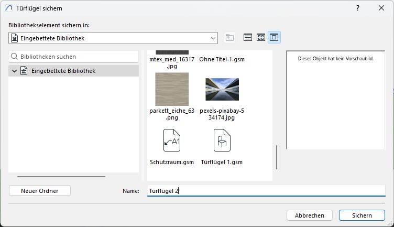Go up one folder level icon
Image resolution: width=394 pixels, height=227 pixels.
tap(229, 38)
